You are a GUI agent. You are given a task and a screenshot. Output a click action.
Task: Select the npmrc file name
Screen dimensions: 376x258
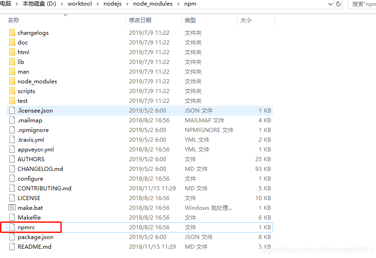point(26,227)
